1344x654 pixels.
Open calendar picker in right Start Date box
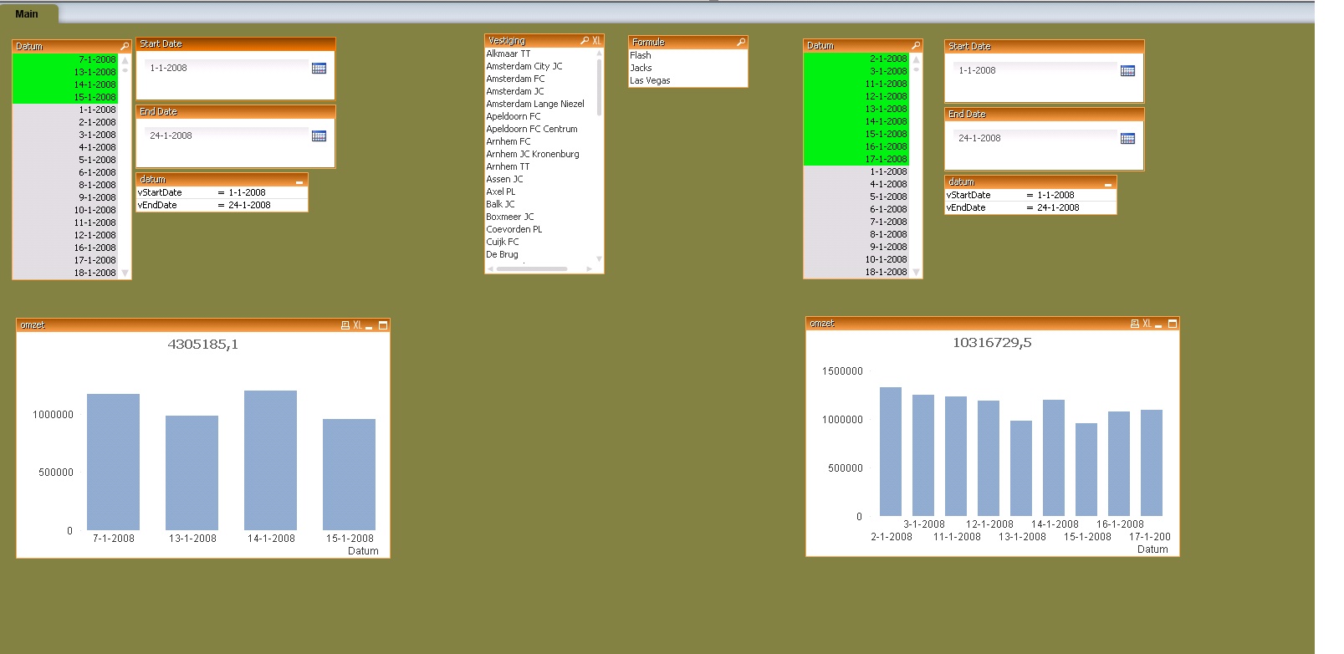point(1127,71)
